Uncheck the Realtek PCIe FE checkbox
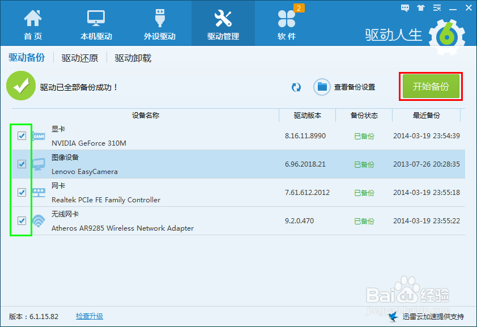Viewport: 477px width, 327px height. pyautogui.click(x=22, y=192)
